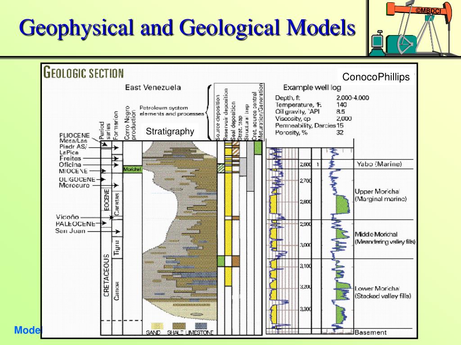This screenshot has height=345, width=461.
Task: Click the Temperature, °F label
Action: click(x=298, y=105)
